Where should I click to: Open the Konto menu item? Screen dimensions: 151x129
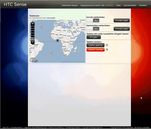click(x=118, y=5)
